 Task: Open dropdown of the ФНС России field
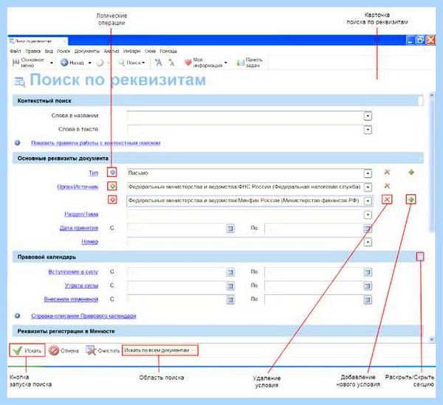[368, 187]
